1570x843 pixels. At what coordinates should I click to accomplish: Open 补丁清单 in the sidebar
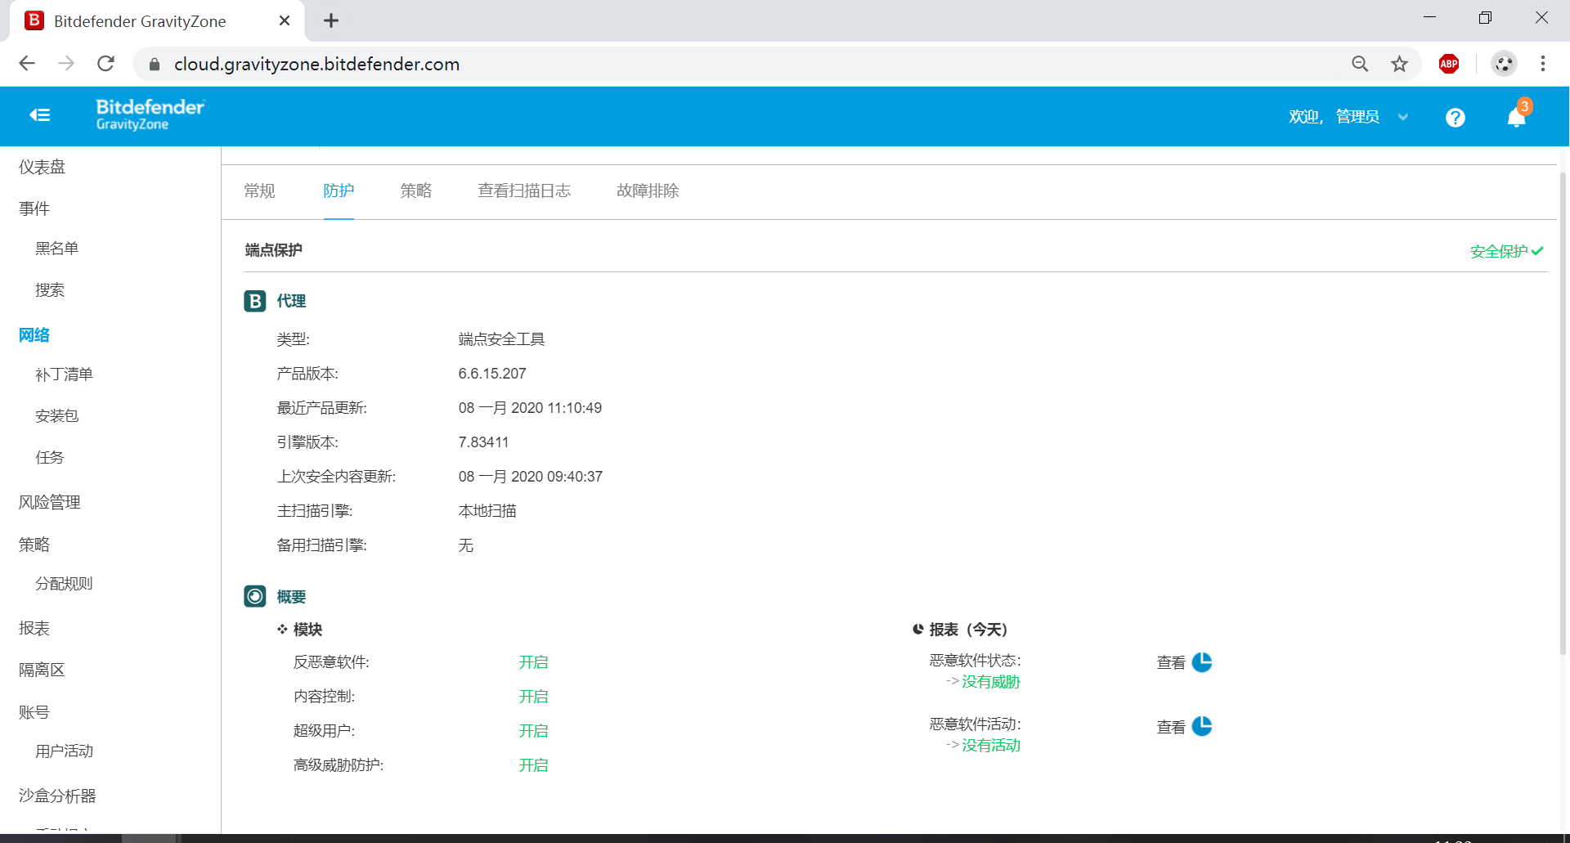64,374
